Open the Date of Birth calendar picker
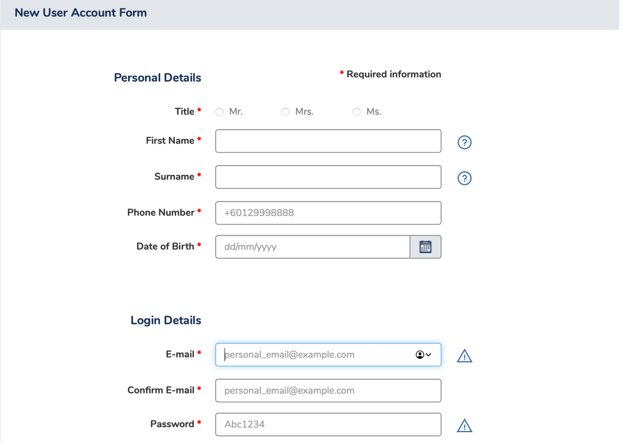 [425, 247]
